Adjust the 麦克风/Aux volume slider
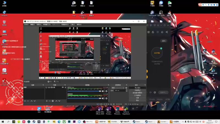 (x=84, y=91)
